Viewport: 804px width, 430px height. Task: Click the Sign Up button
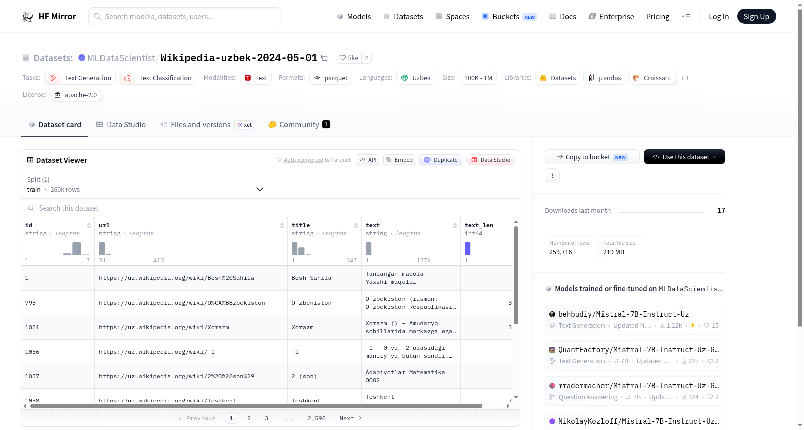pos(756,16)
